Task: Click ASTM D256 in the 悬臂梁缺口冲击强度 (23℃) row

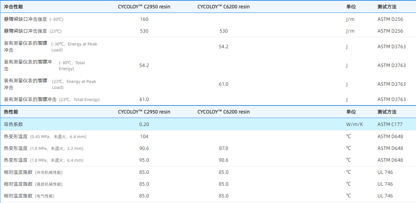Action: click(390, 31)
